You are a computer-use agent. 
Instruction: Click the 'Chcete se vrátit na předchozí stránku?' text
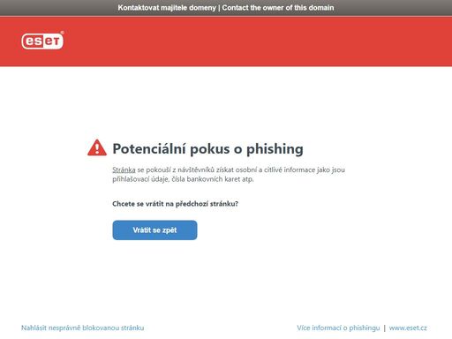click(x=176, y=204)
